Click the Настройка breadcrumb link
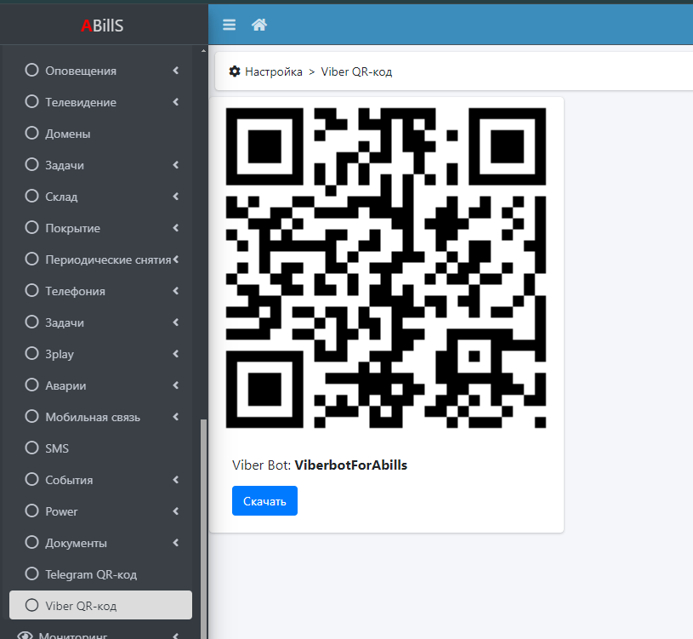Image resolution: width=693 pixels, height=639 pixels. (274, 71)
